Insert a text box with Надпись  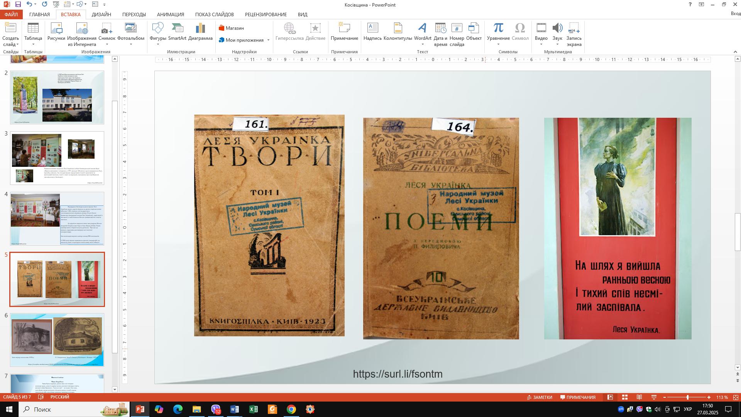click(372, 32)
